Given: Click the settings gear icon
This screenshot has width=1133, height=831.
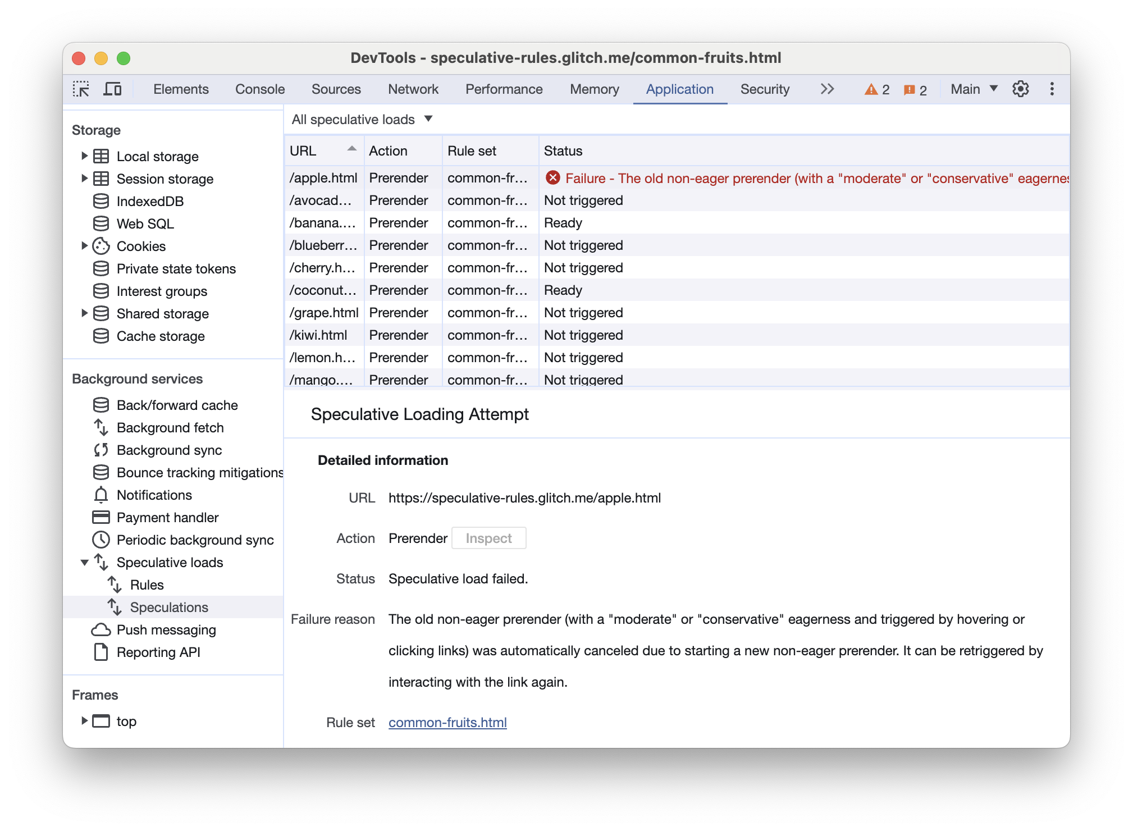Looking at the screenshot, I should pos(1021,89).
